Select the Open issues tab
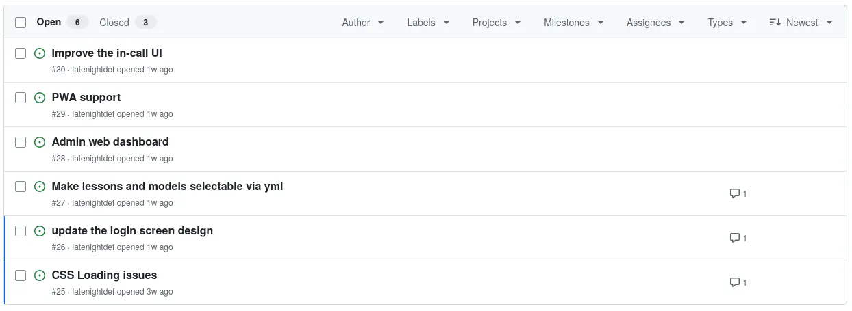Viewport: 852px width, 311px height. click(62, 23)
